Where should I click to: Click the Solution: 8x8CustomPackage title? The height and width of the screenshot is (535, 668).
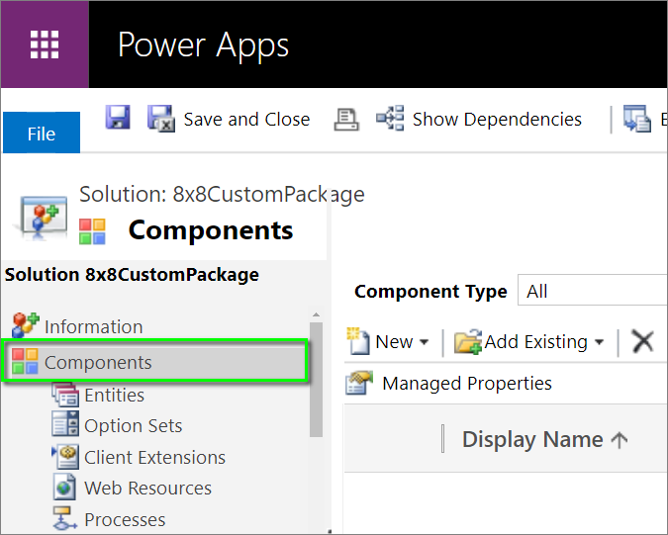222,195
